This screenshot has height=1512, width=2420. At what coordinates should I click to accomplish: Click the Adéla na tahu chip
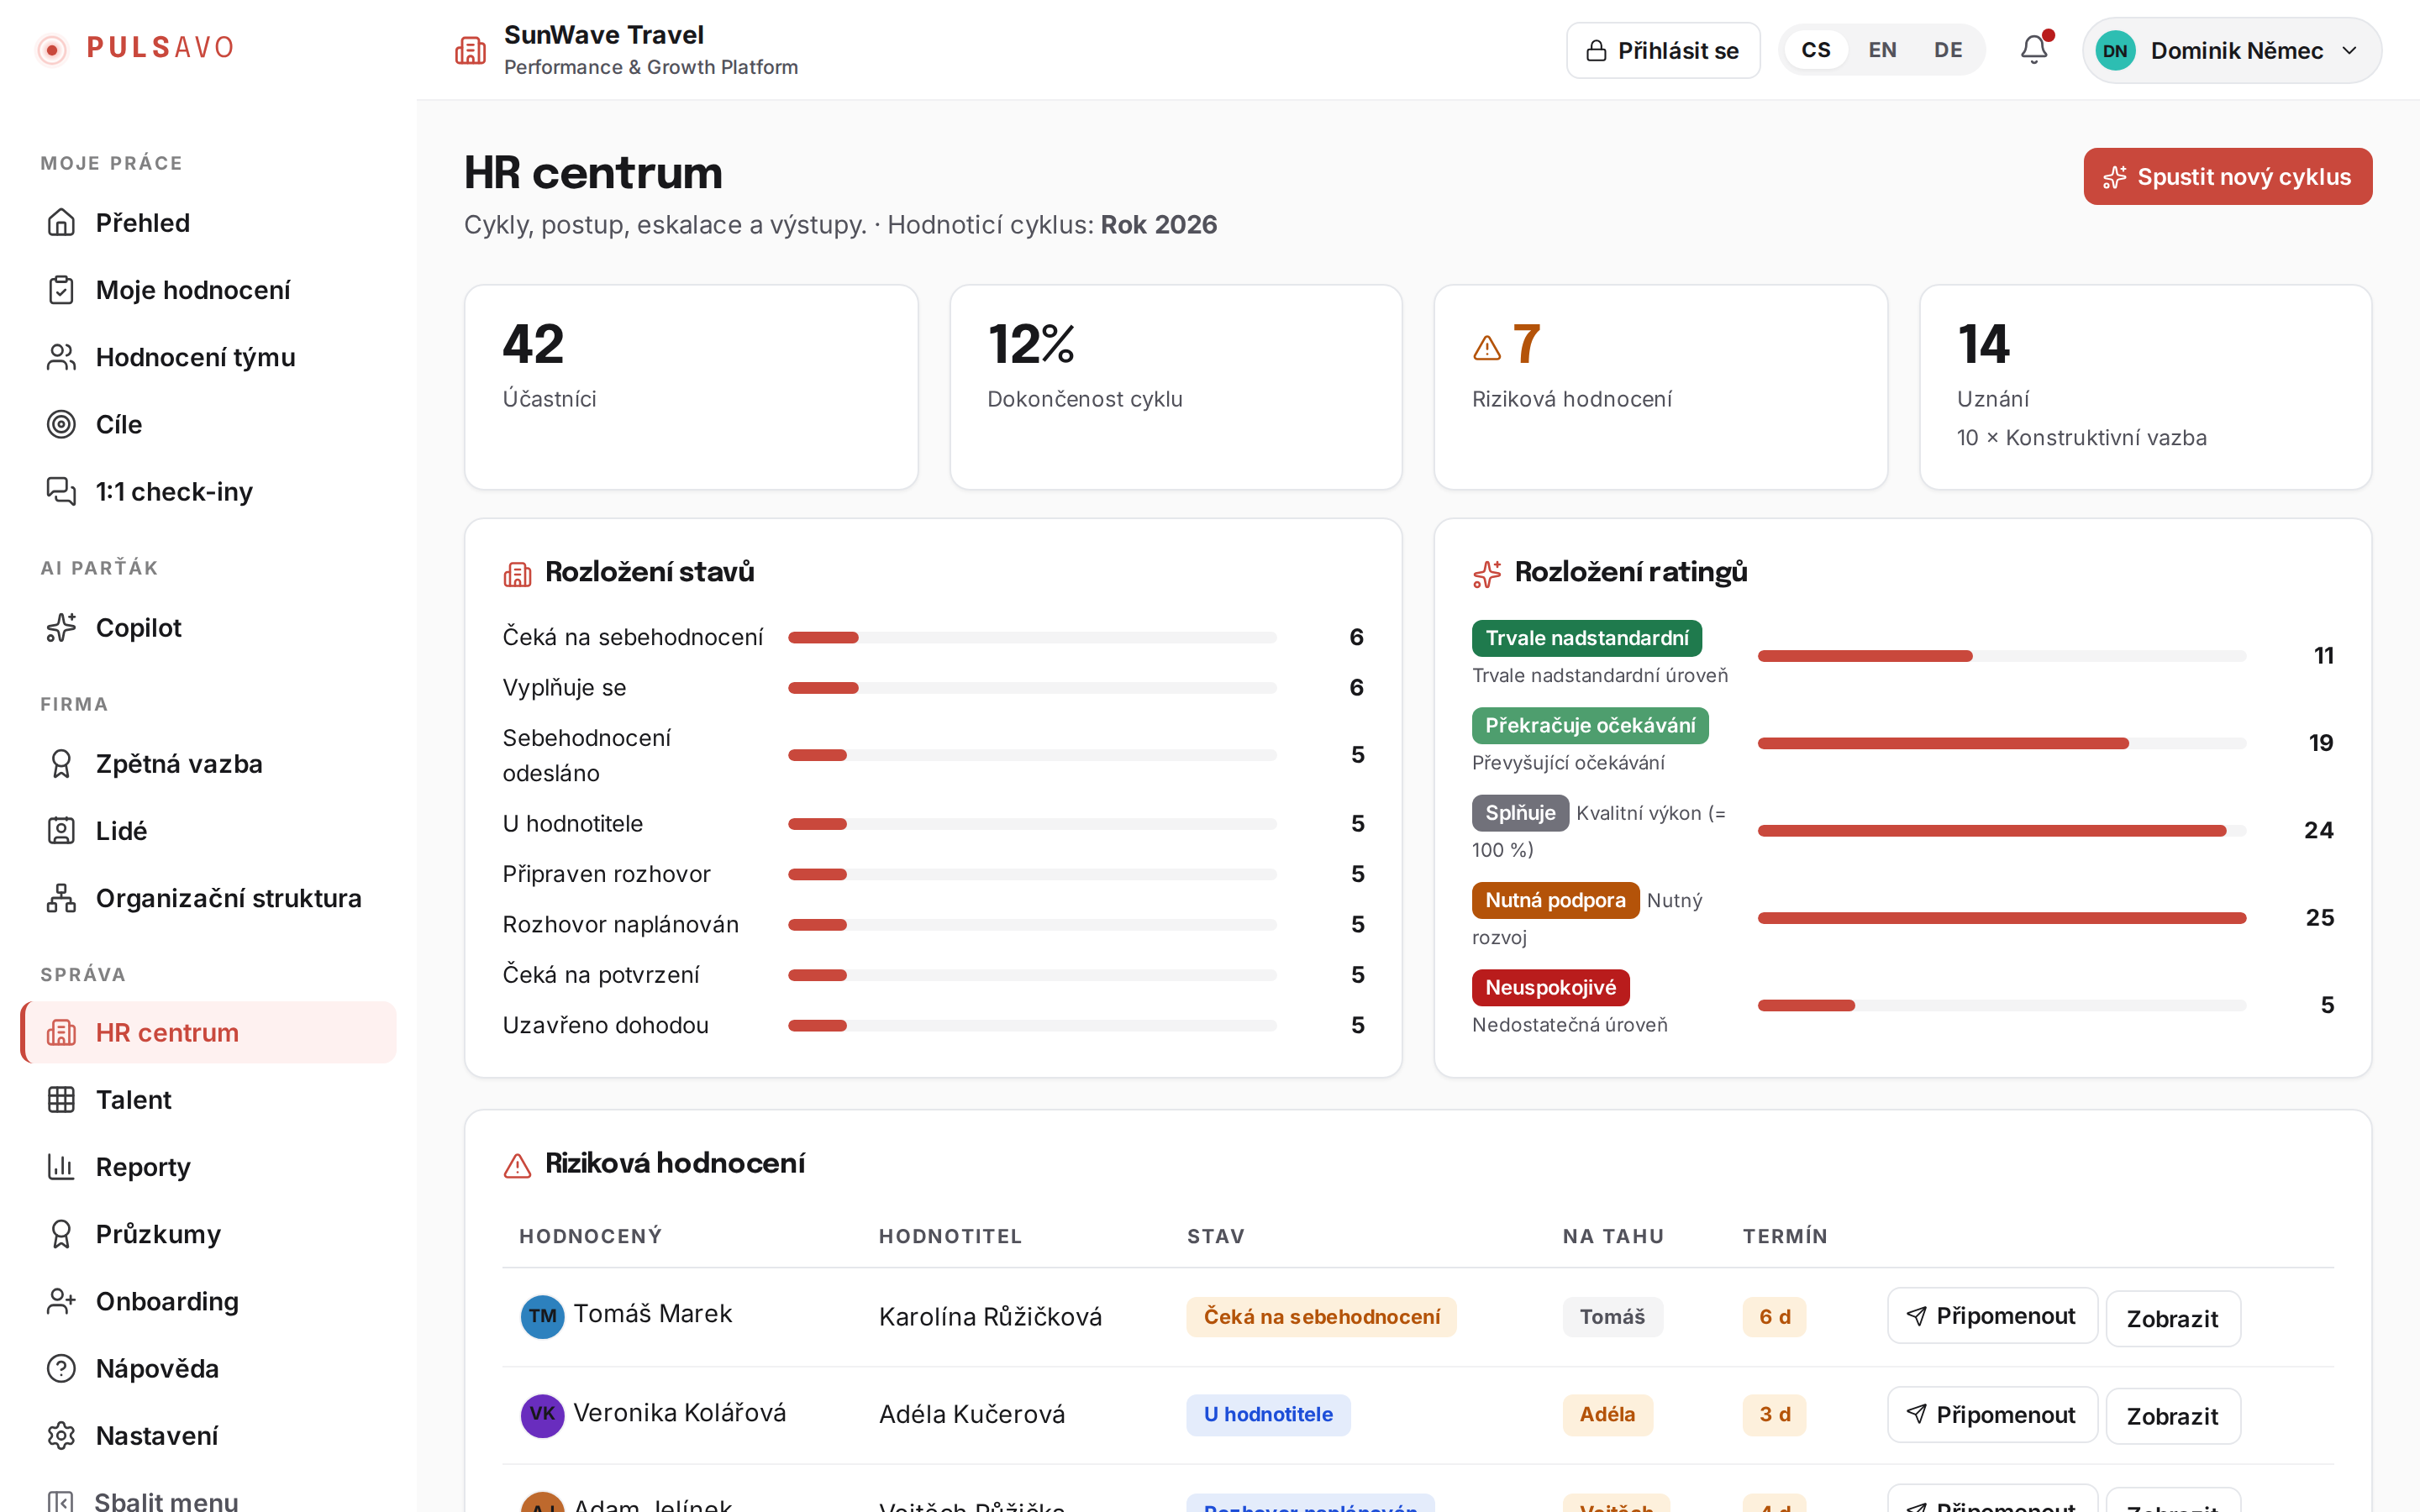(x=1608, y=1414)
